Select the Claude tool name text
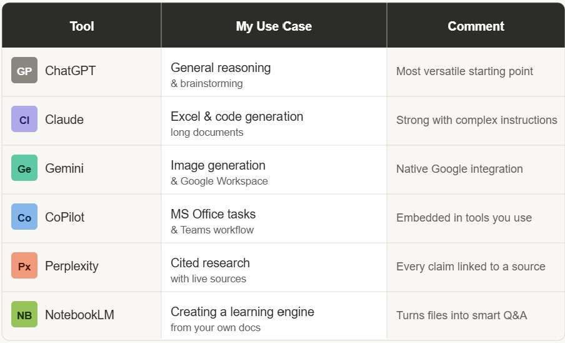The height and width of the screenshot is (343, 565). (64, 120)
